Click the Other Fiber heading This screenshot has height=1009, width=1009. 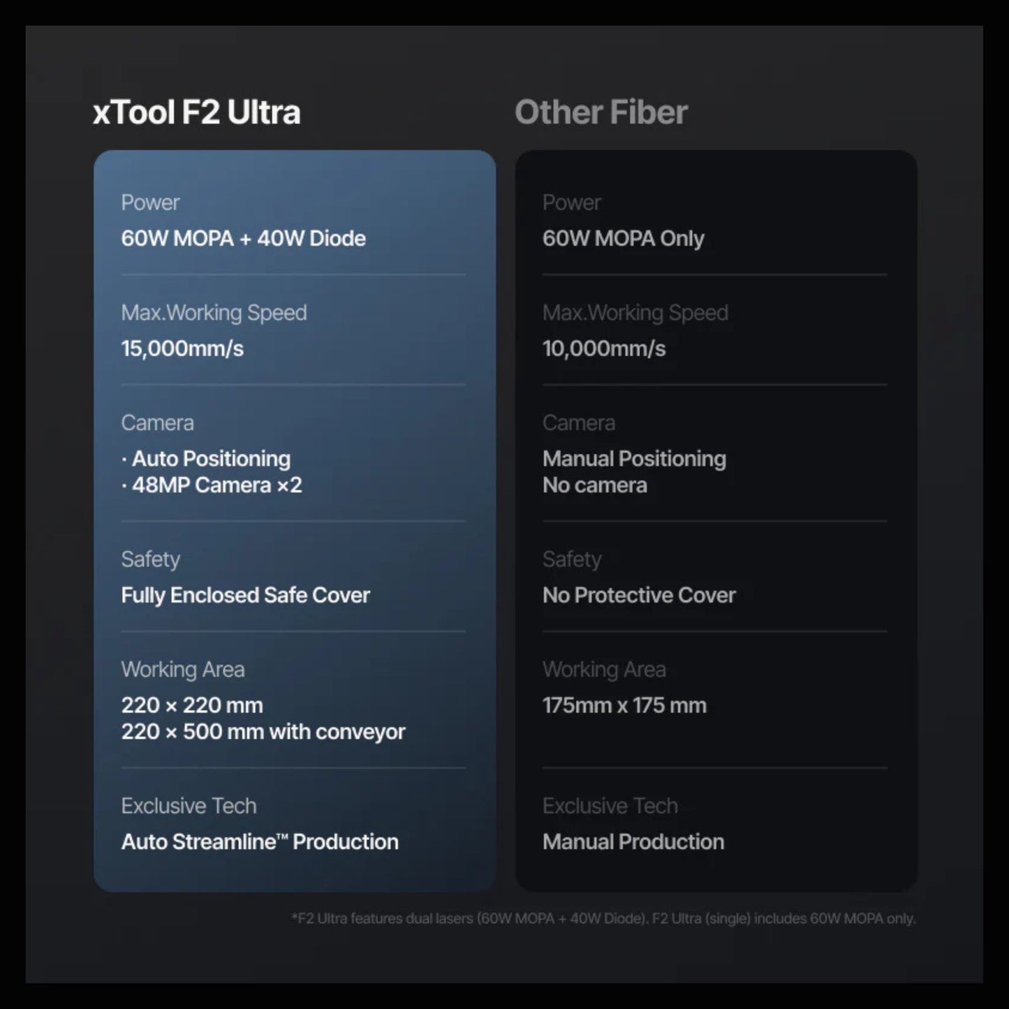pyautogui.click(x=601, y=112)
